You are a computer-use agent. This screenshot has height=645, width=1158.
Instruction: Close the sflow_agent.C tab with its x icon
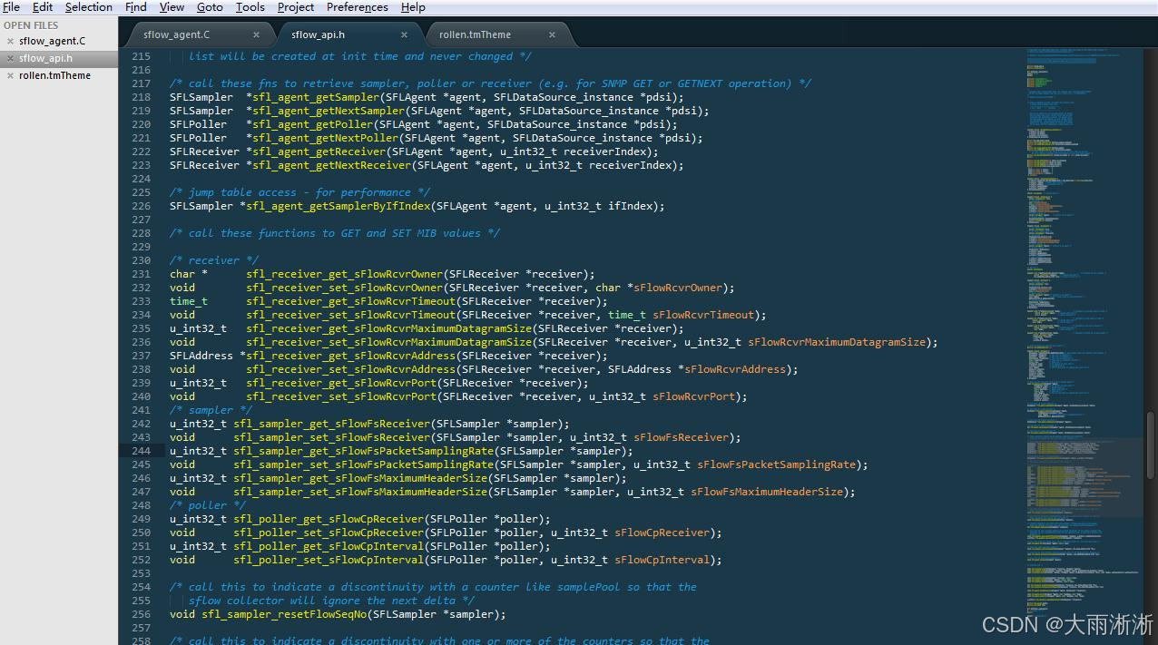pyautogui.click(x=255, y=34)
